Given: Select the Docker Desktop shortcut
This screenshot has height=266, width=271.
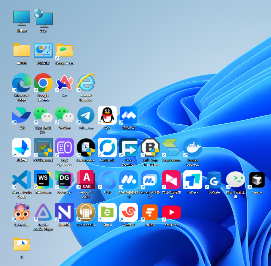Looking at the screenshot, I should 193,148.
